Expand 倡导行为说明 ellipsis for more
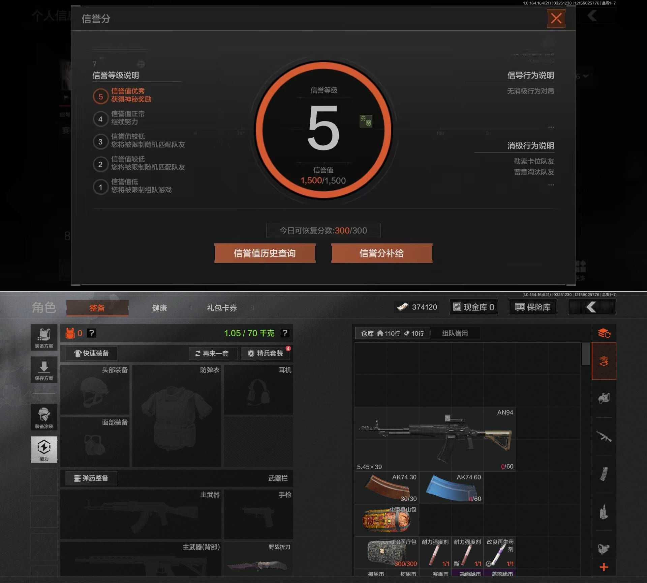The height and width of the screenshot is (583, 647). (x=551, y=127)
